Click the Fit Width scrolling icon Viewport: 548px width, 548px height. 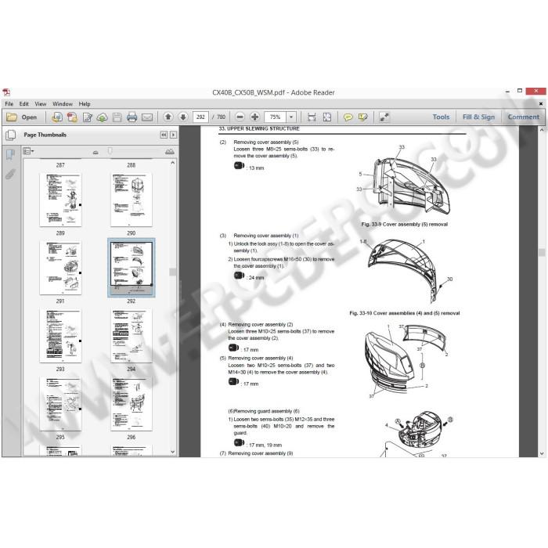point(312,117)
